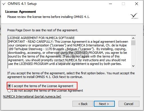This screenshot has width=144, height=111.
Task: Click the disabled maximize window button
Action: pyautogui.click(x=123, y=4)
